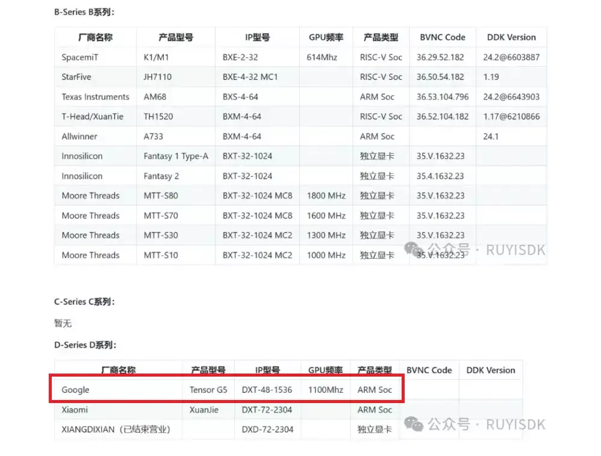Image resolution: width=601 pixels, height=456 pixels.
Task: Click DDK version "24.2@6603887"
Action: (x=511, y=57)
